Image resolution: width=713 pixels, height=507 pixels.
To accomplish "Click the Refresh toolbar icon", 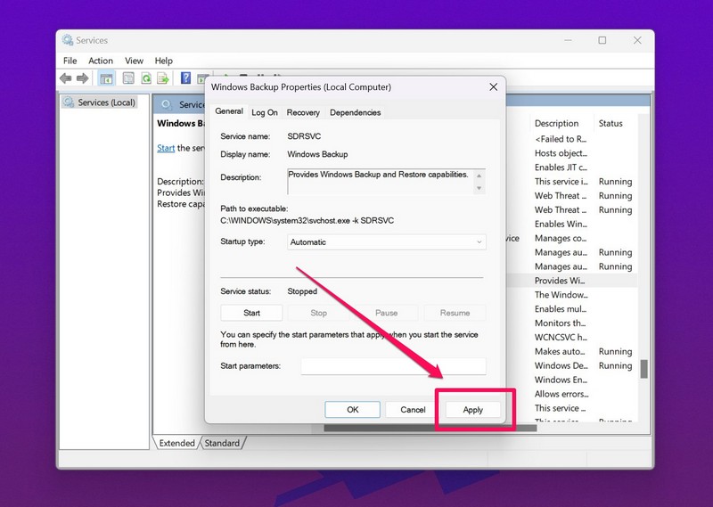I will coord(145,78).
